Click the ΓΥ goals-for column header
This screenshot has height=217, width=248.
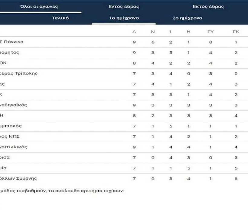[210, 32]
